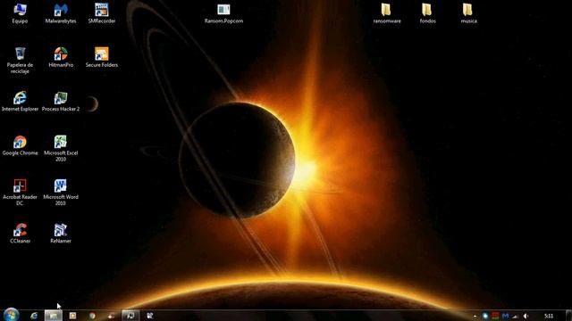Select the SMRecorder desktop shortcut
The width and height of the screenshot is (572, 321).
(101, 13)
